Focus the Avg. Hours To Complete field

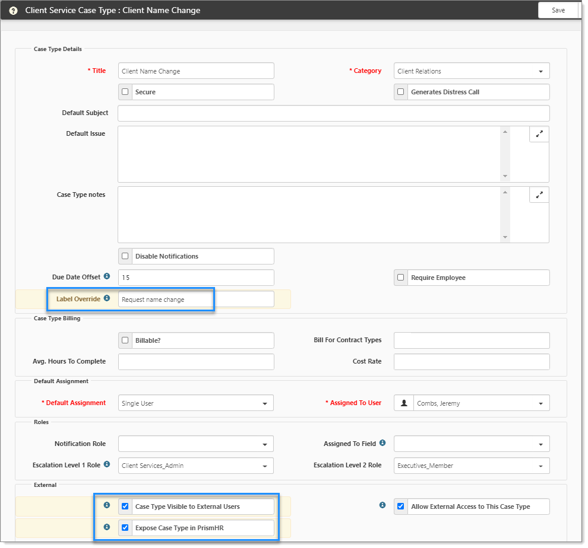196,362
